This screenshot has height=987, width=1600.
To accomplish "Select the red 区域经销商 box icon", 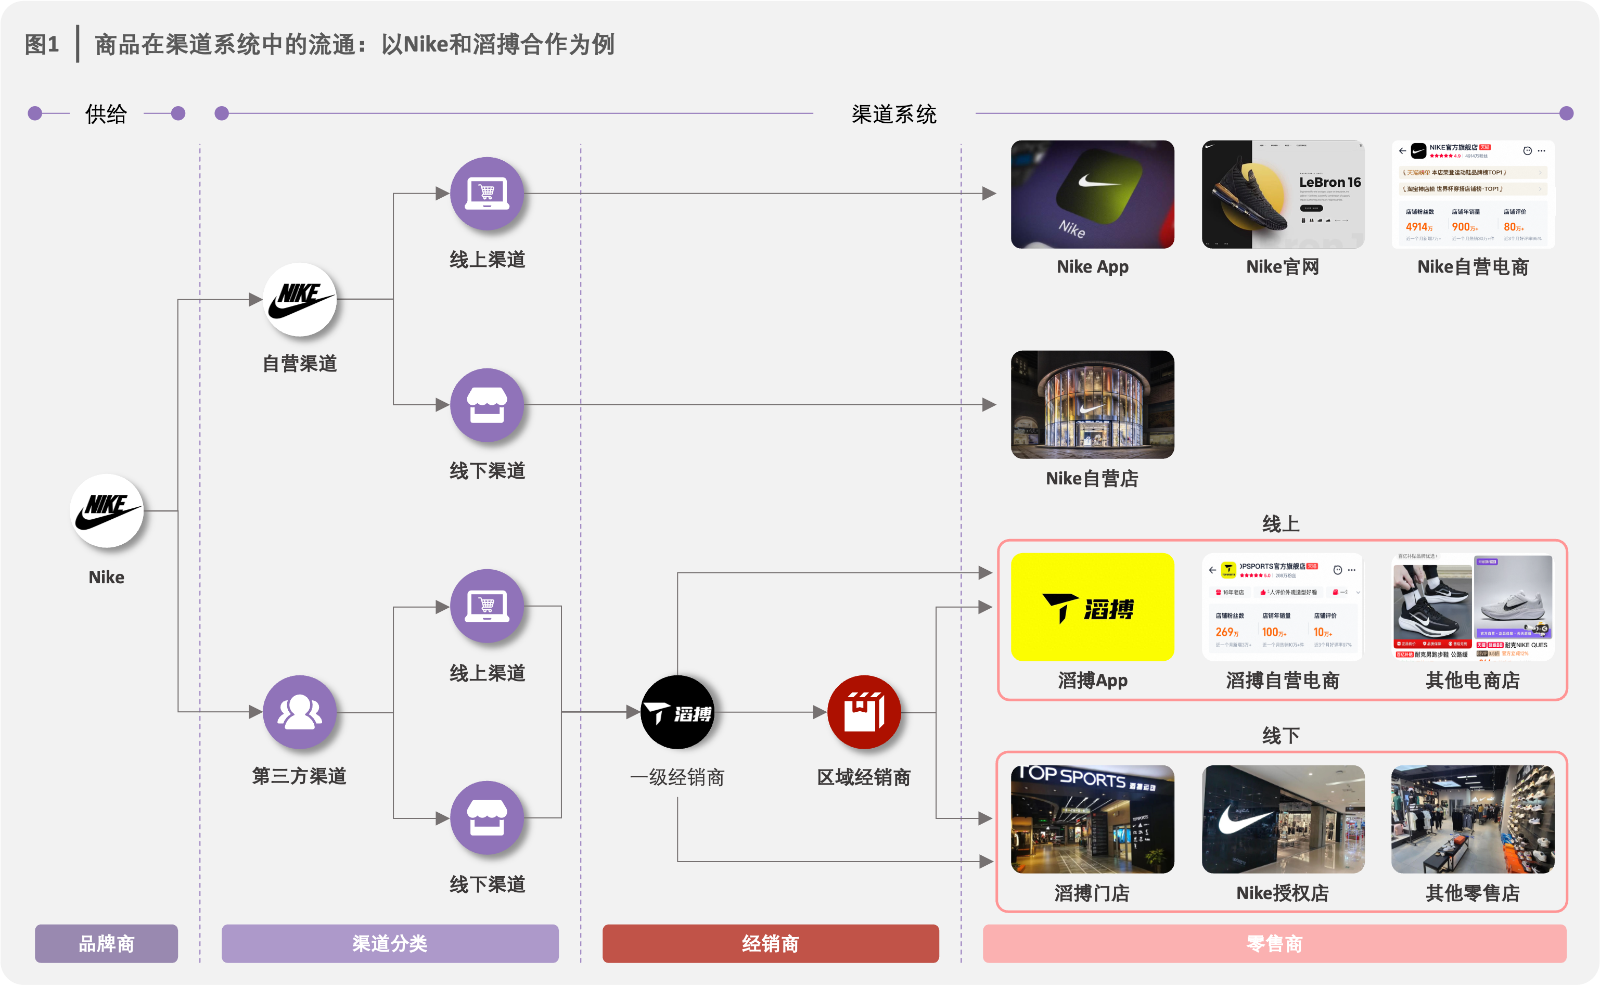I will pos(864,712).
